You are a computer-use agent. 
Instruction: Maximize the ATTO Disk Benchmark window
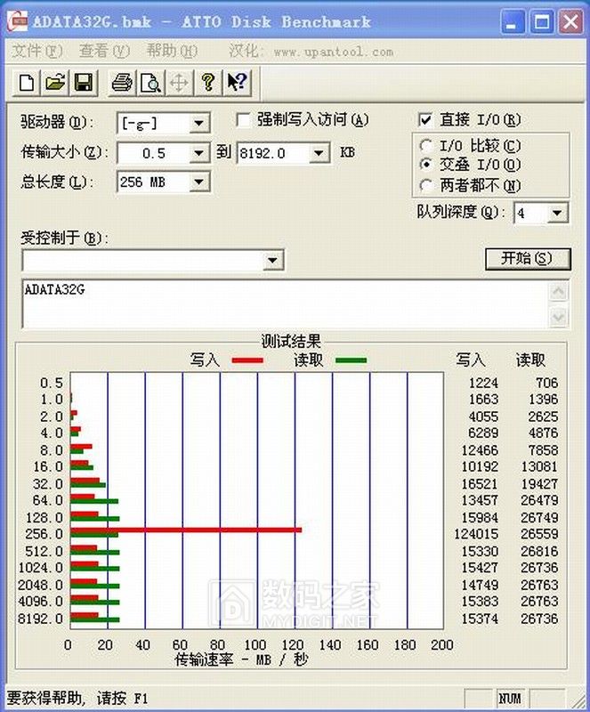(541, 21)
